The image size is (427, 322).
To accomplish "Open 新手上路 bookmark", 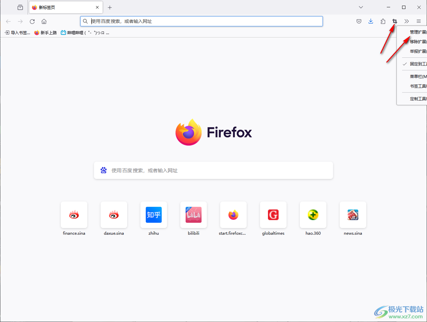I will pyautogui.click(x=45, y=33).
